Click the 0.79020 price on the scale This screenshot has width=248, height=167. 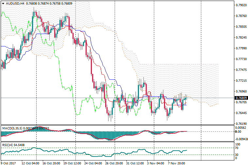click(241, 5)
